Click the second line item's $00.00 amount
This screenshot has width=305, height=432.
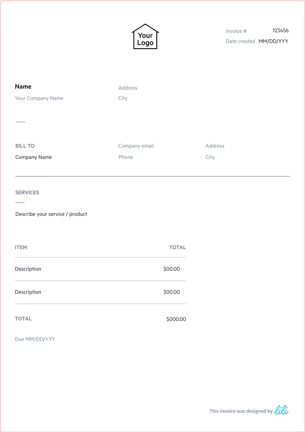coord(171,292)
